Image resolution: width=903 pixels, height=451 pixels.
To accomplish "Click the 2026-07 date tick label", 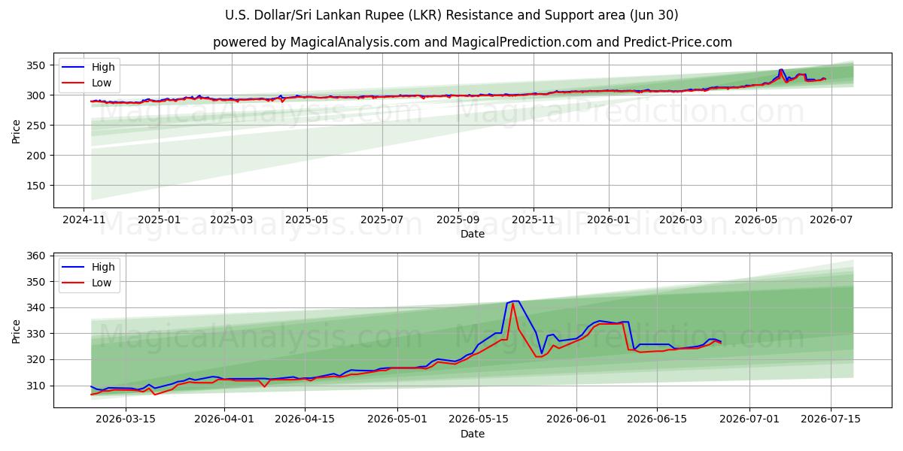I will [832, 220].
